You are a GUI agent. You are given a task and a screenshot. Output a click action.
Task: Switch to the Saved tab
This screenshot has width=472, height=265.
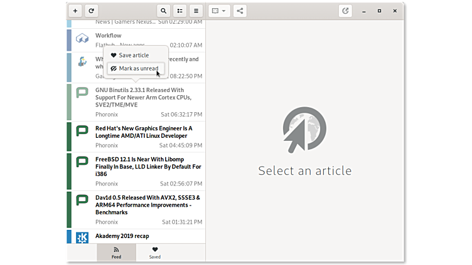point(155,252)
